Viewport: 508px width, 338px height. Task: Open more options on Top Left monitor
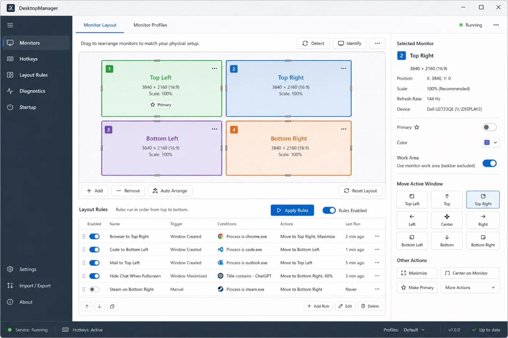click(214, 68)
